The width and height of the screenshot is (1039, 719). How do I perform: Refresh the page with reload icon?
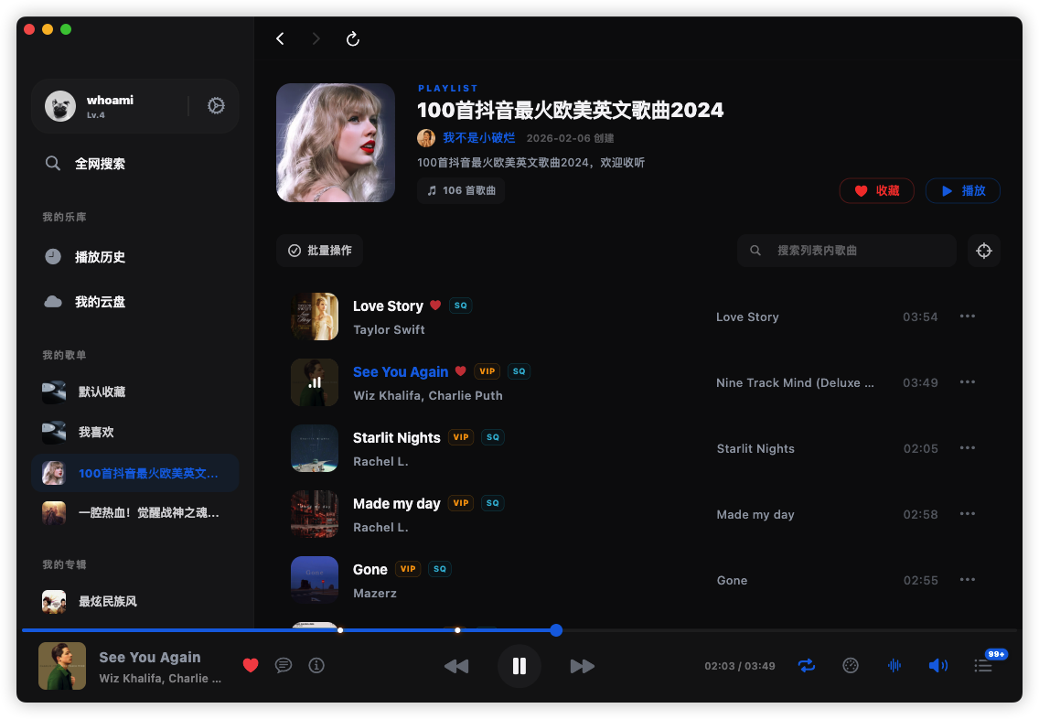pyautogui.click(x=352, y=39)
